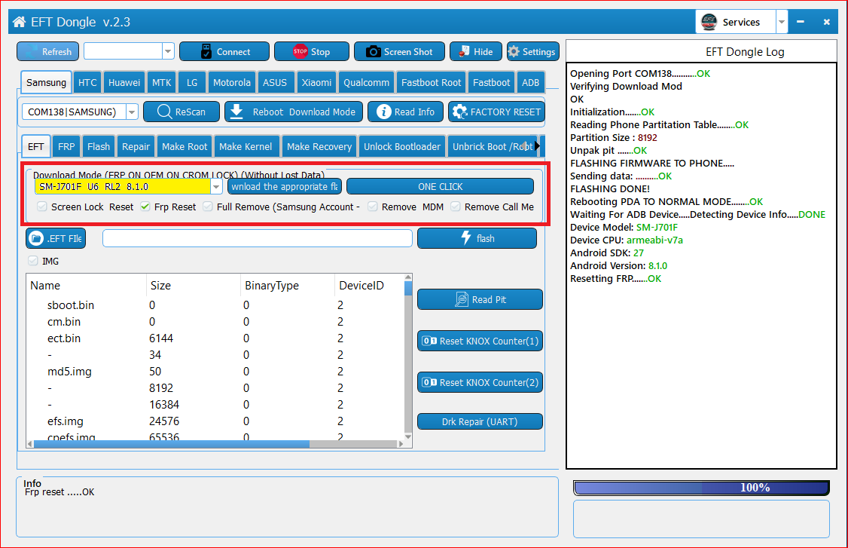The width and height of the screenshot is (848, 548).
Task: Click the DeviceID column header
Action: pos(369,286)
